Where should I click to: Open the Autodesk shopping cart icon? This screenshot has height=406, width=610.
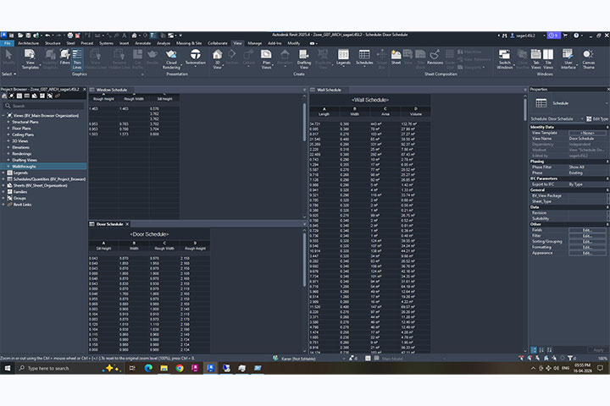pos(565,36)
